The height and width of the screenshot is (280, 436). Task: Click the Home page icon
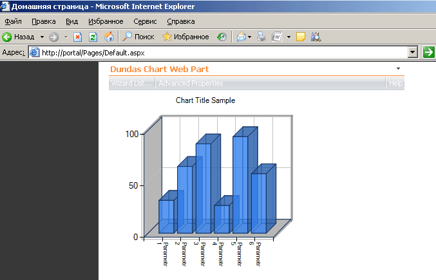(x=109, y=37)
